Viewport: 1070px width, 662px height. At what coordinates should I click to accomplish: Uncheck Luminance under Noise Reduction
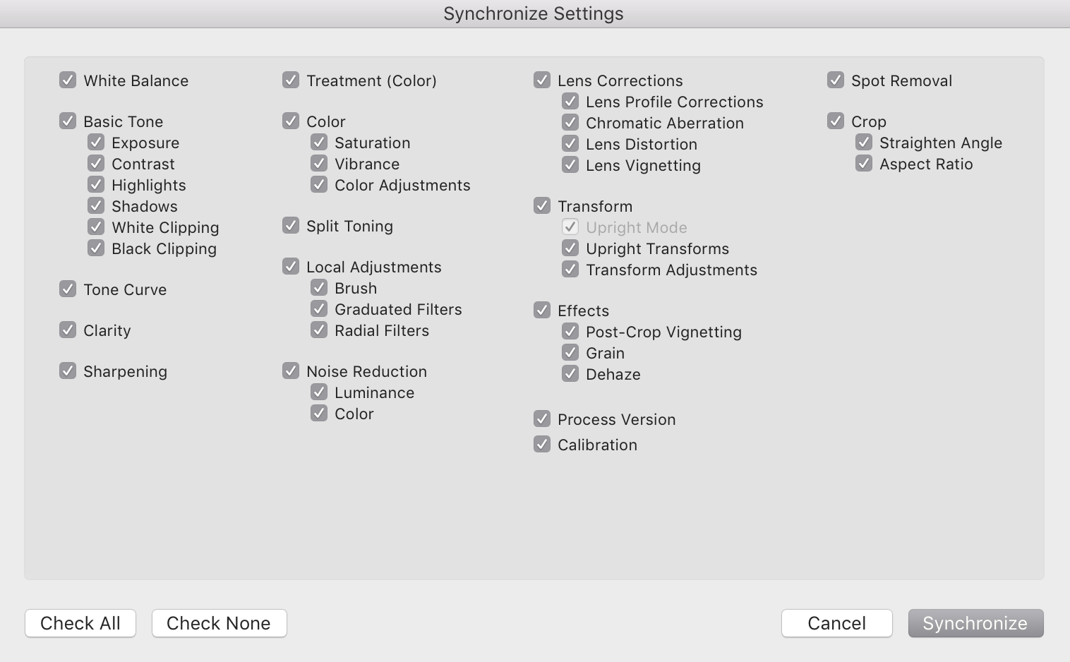pyautogui.click(x=319, y=392)
